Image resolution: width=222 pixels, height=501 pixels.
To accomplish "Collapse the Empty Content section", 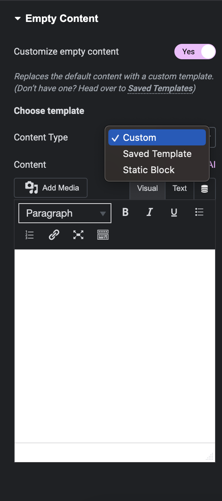I will 56,18.
